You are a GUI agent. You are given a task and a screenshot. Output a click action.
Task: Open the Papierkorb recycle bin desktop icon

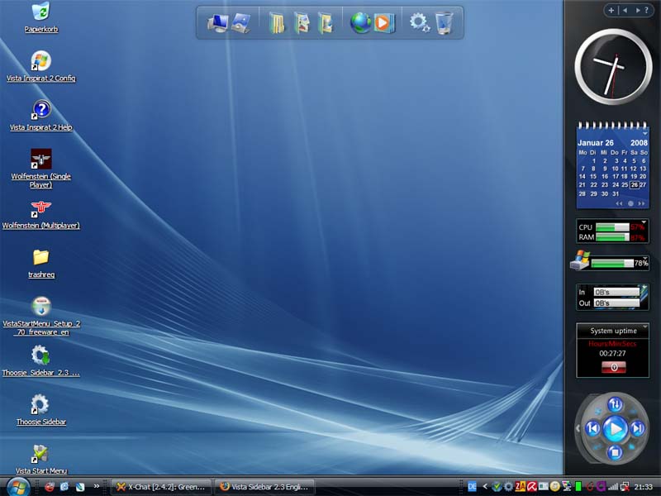pos(40,12)
